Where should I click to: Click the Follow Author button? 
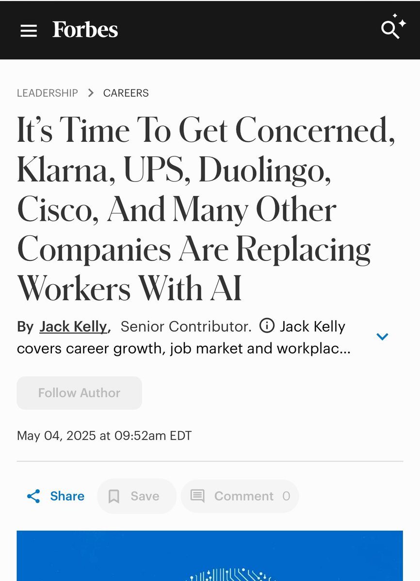(x=79, y=393)
